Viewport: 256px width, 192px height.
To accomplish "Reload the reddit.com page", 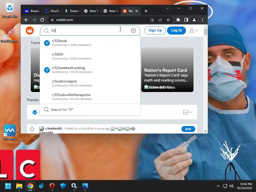I will pyautogui.click(x=42, y=20).
